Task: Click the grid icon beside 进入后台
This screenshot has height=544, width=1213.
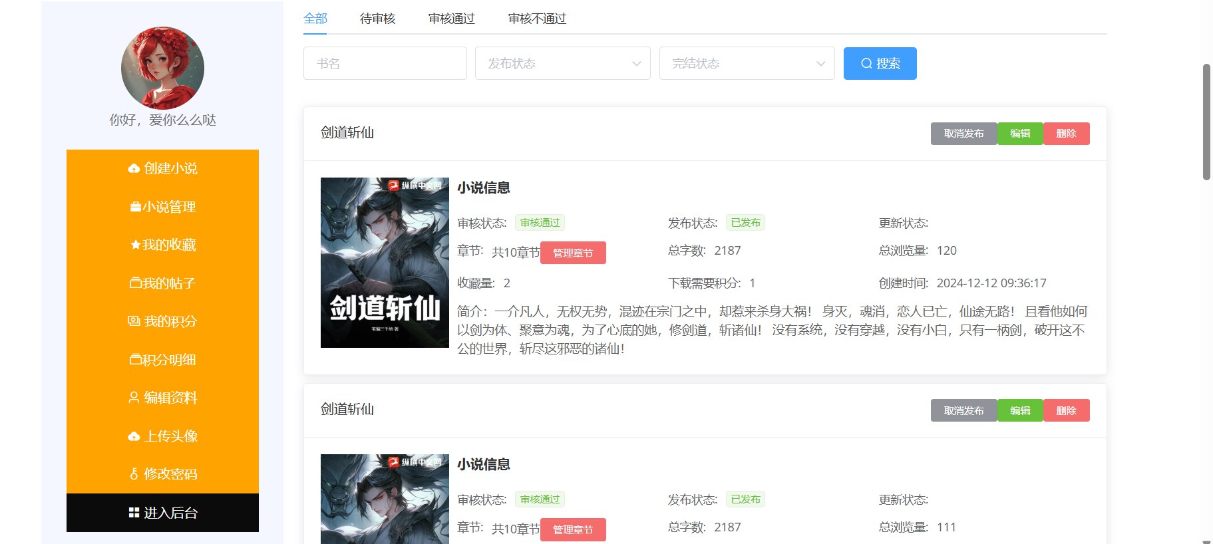Action: coord(134,513)
